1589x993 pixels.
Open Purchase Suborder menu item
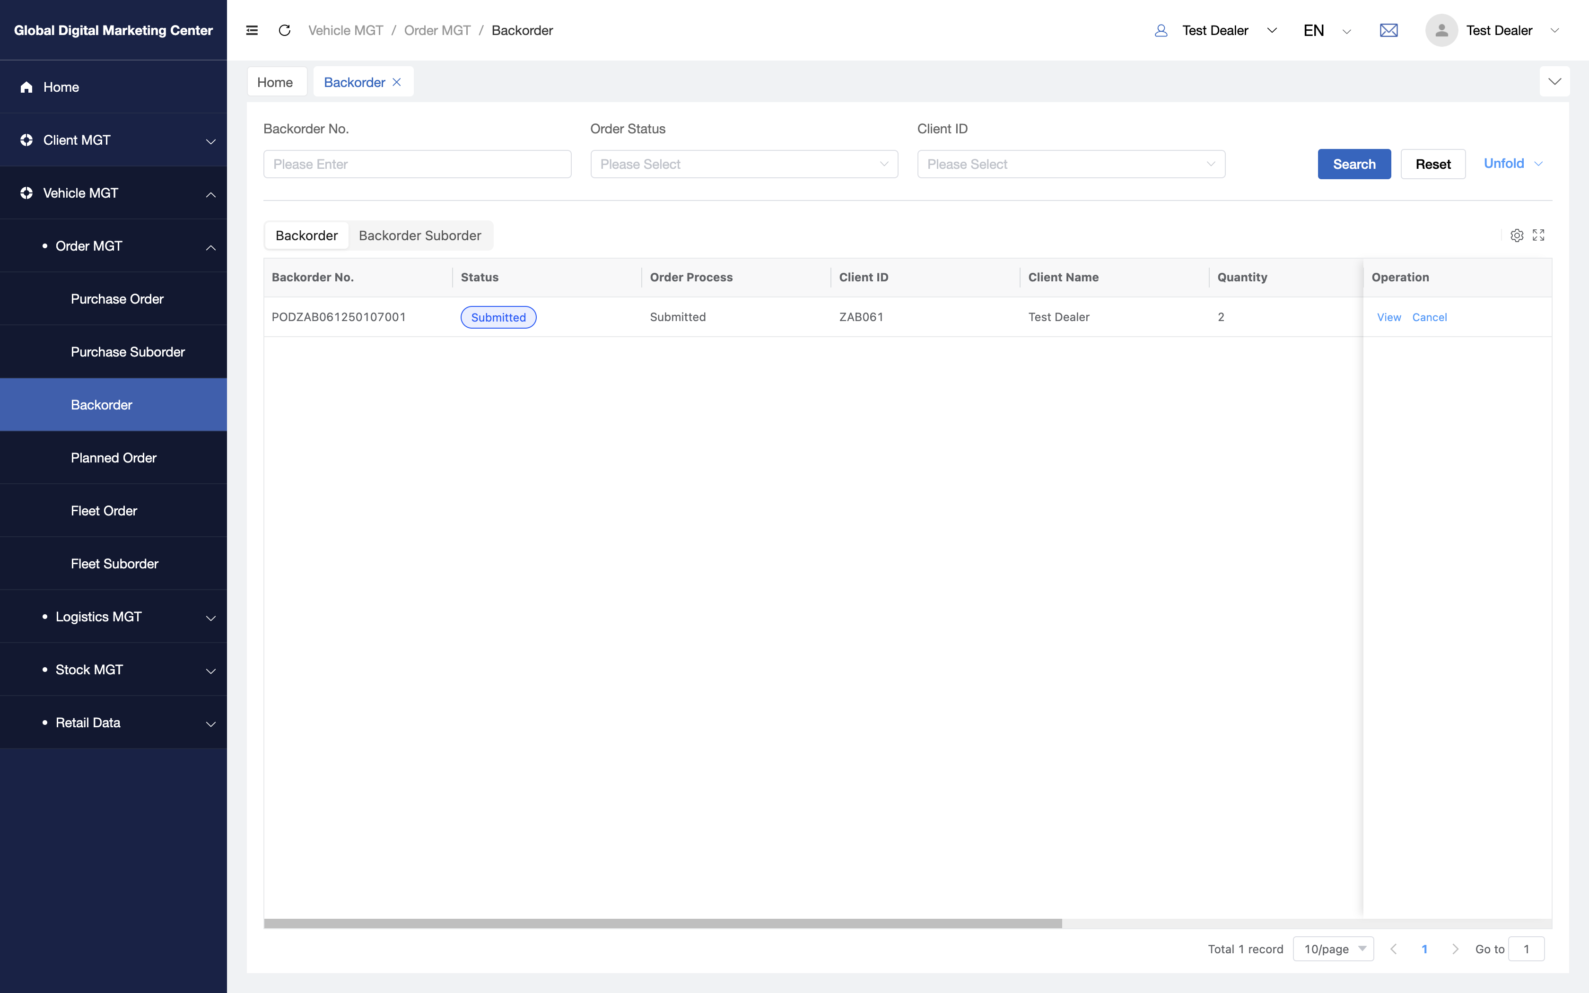pos(113,352)
